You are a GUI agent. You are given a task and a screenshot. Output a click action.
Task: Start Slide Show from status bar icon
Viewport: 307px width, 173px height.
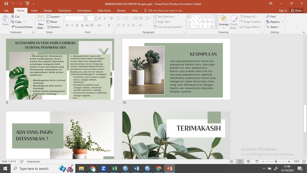pyautogui.click(x=257, y=161)
